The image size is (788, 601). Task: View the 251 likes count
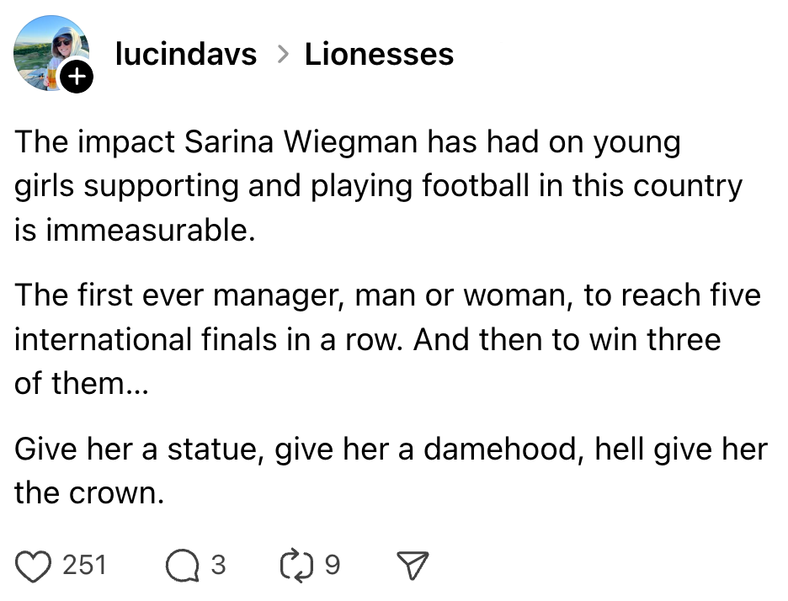pyautogui.click(x=84, y=565)
